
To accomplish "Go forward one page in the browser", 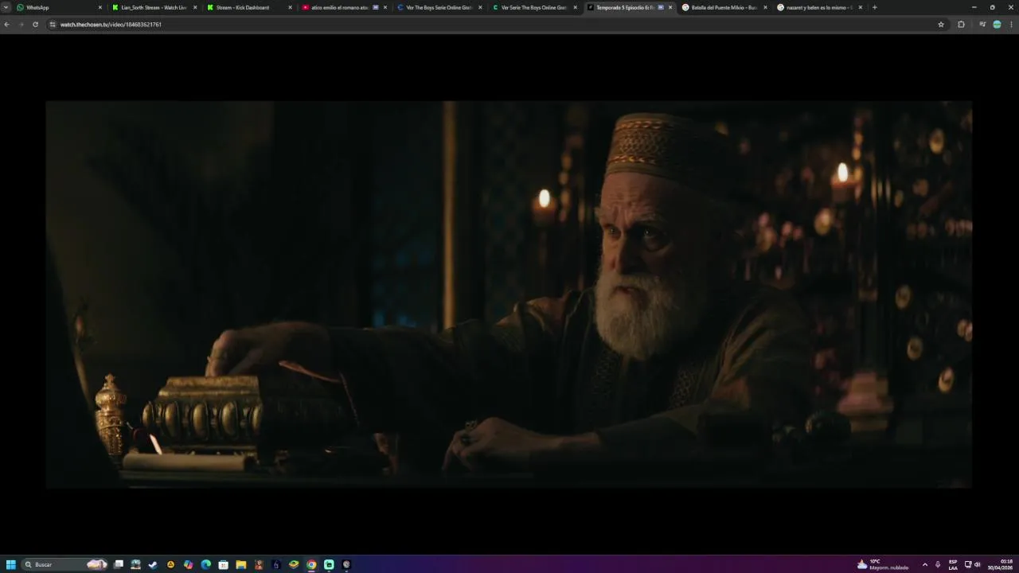I will coord(21,25).
